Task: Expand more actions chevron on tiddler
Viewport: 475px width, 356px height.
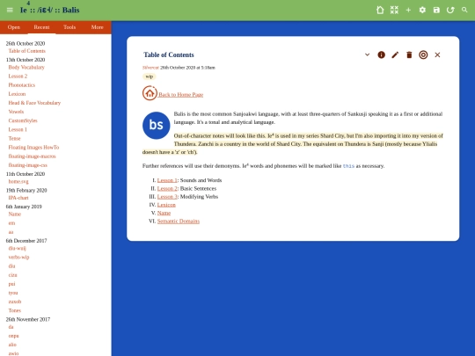Action: pos(367,54)
